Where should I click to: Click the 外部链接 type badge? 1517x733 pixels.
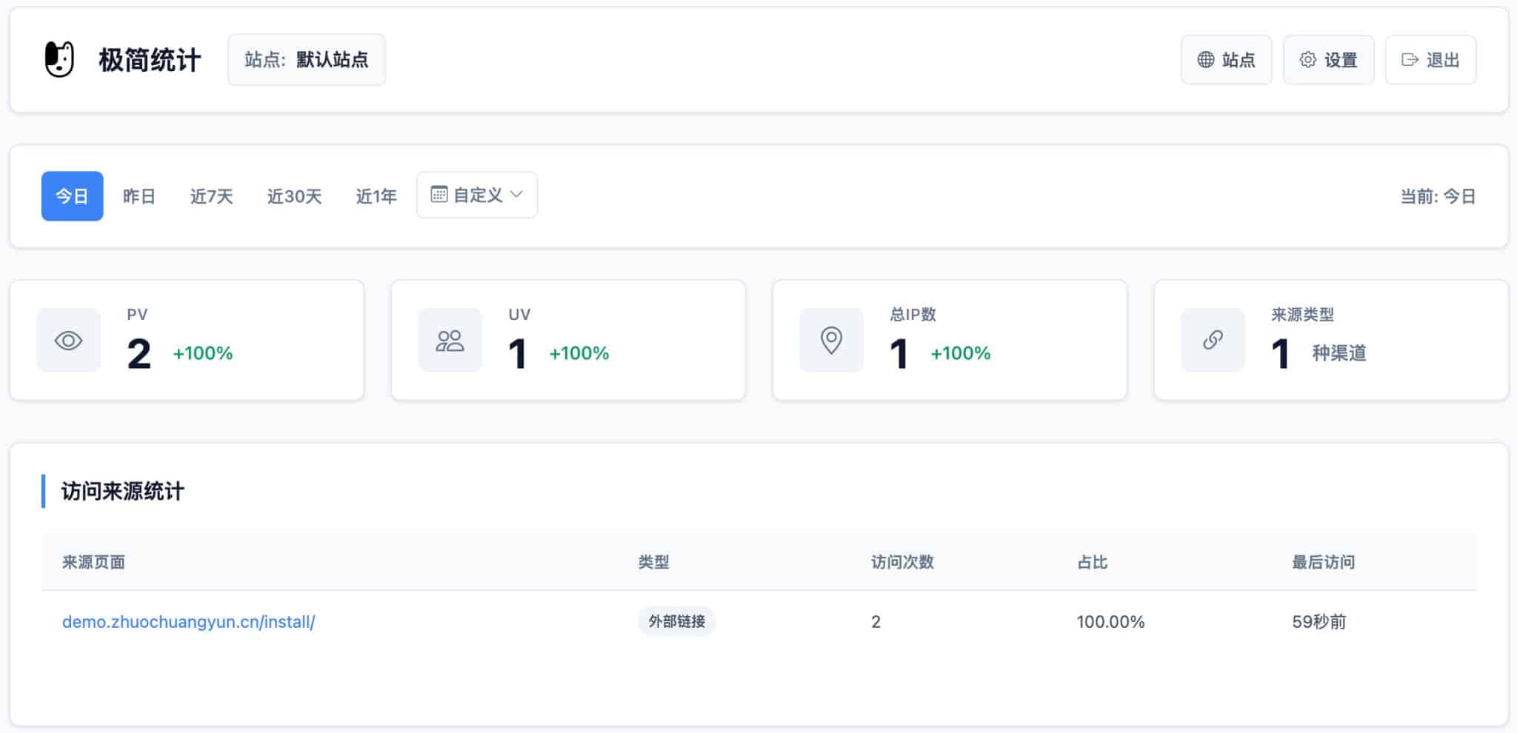676,621
